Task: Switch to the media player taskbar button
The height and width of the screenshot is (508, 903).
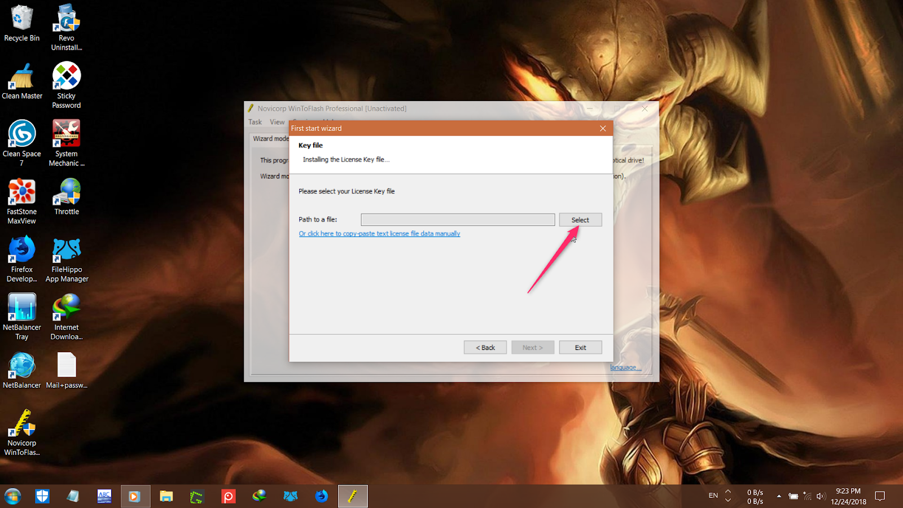Action: tap(135, 496)
